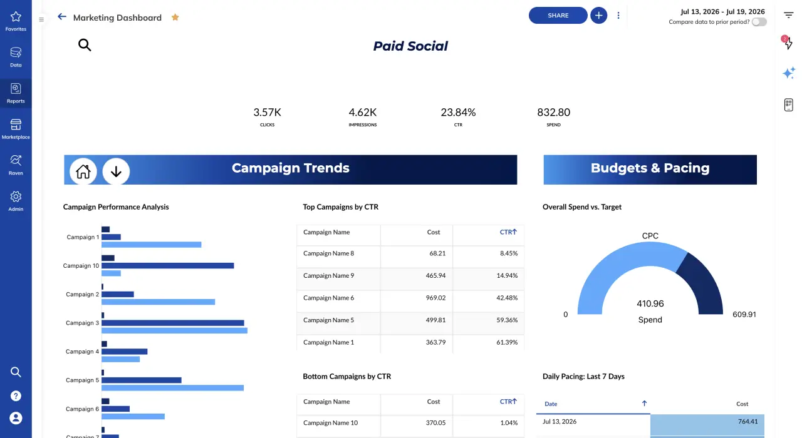The width and height of the screenshot is (802, 438).
Task: Click the plus add button
Action: click(598, 16)
